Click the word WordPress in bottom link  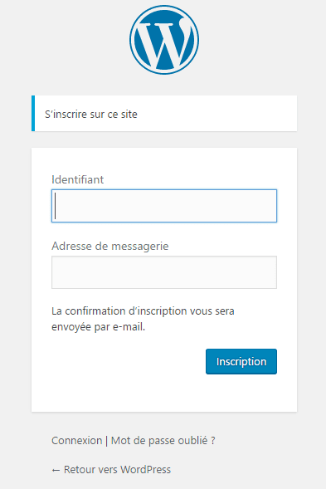pyautogui.click(x=145, y=469)
